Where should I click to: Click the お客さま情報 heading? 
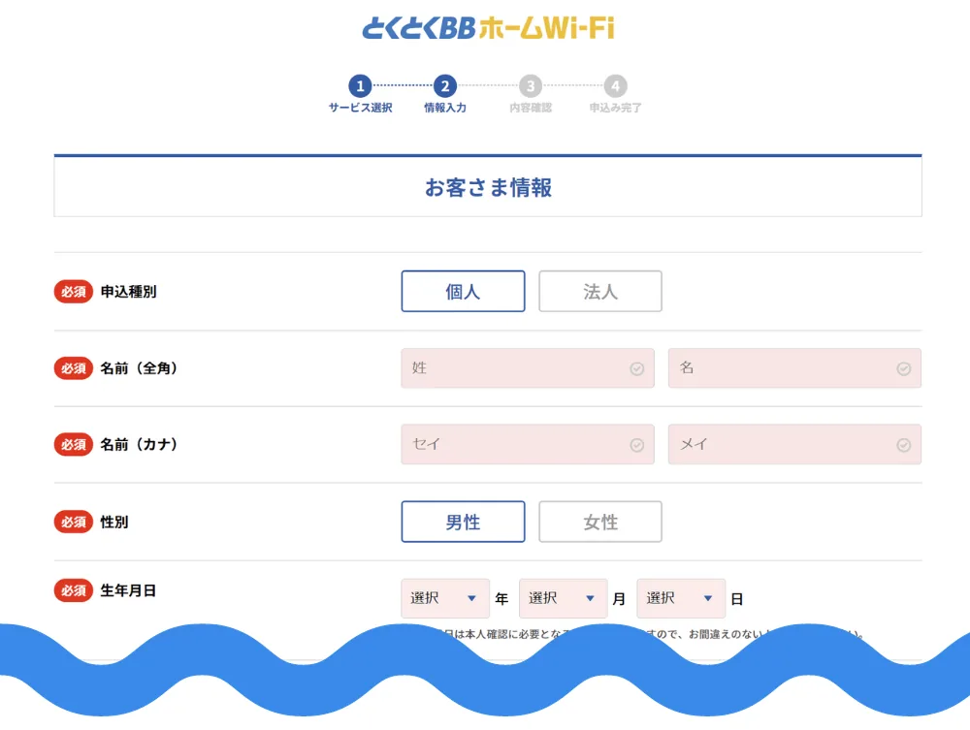coord(488,187)
